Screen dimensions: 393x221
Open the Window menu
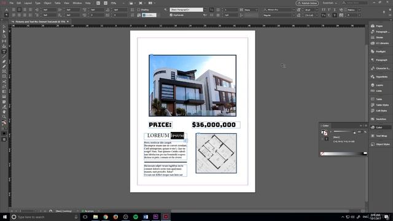(77, 3)
